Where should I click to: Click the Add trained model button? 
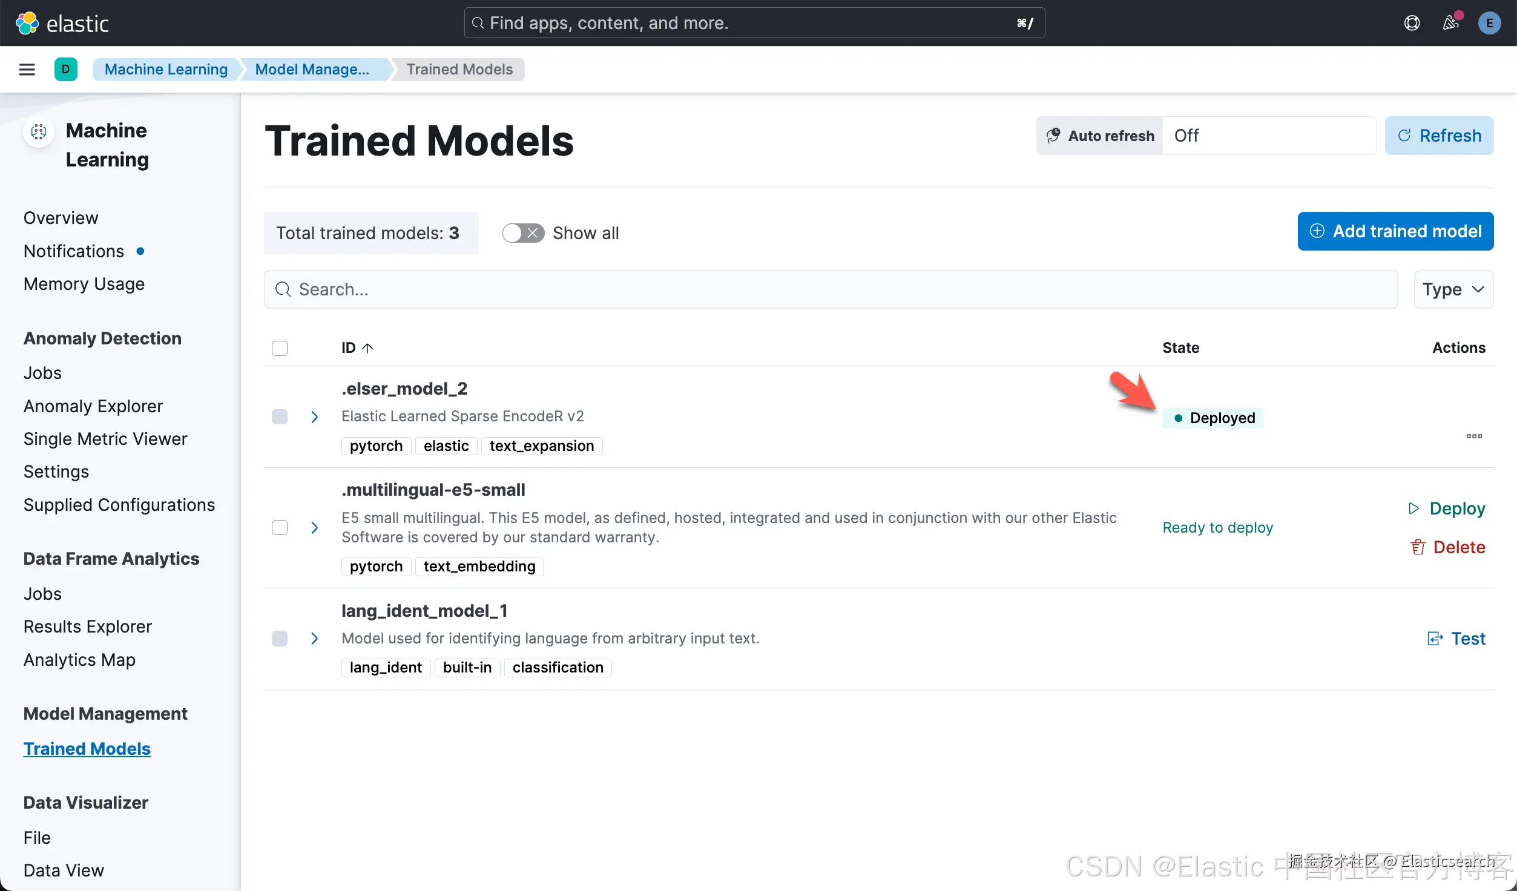pos(1395,231)
